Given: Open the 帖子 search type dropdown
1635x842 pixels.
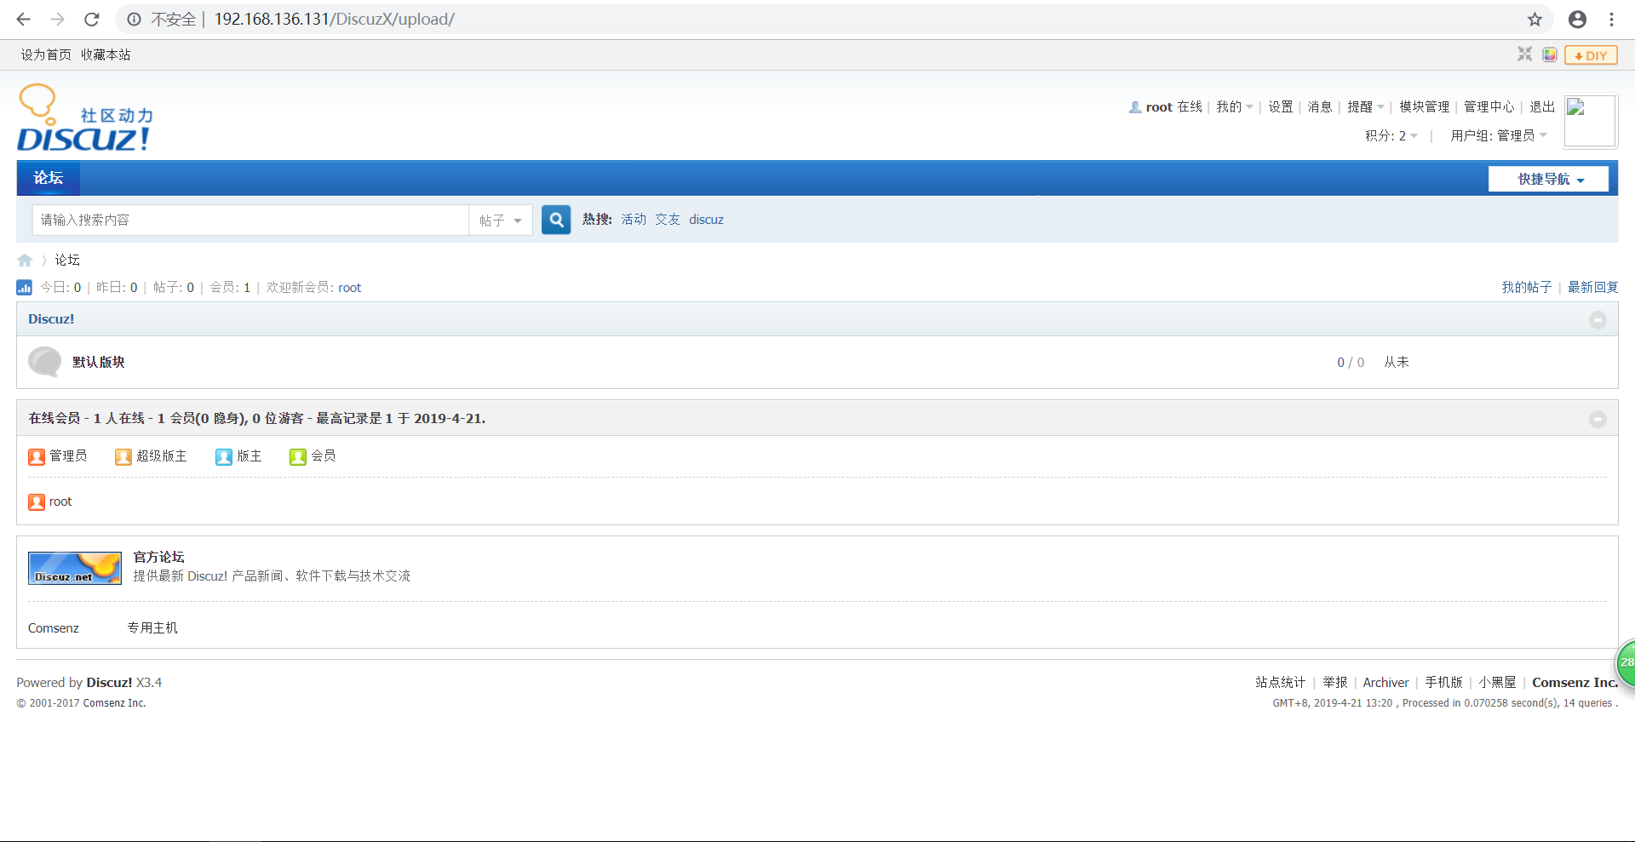Looking at the screenshot, I should click(501, 221).
